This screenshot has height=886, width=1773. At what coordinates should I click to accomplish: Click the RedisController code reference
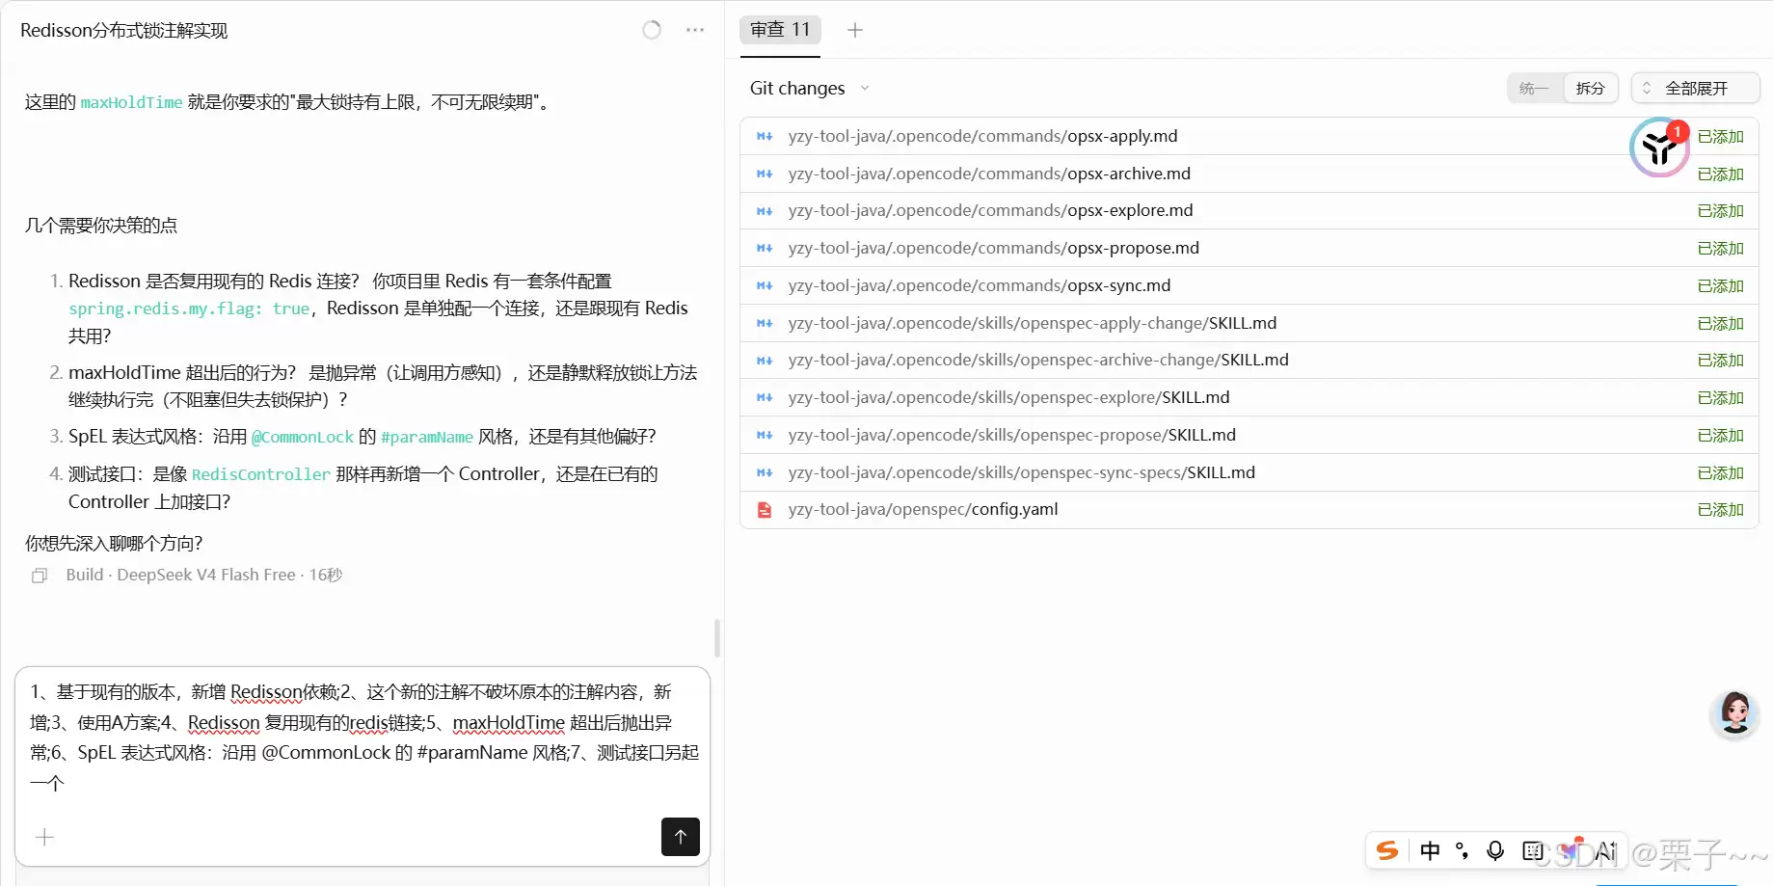(261, 474)
